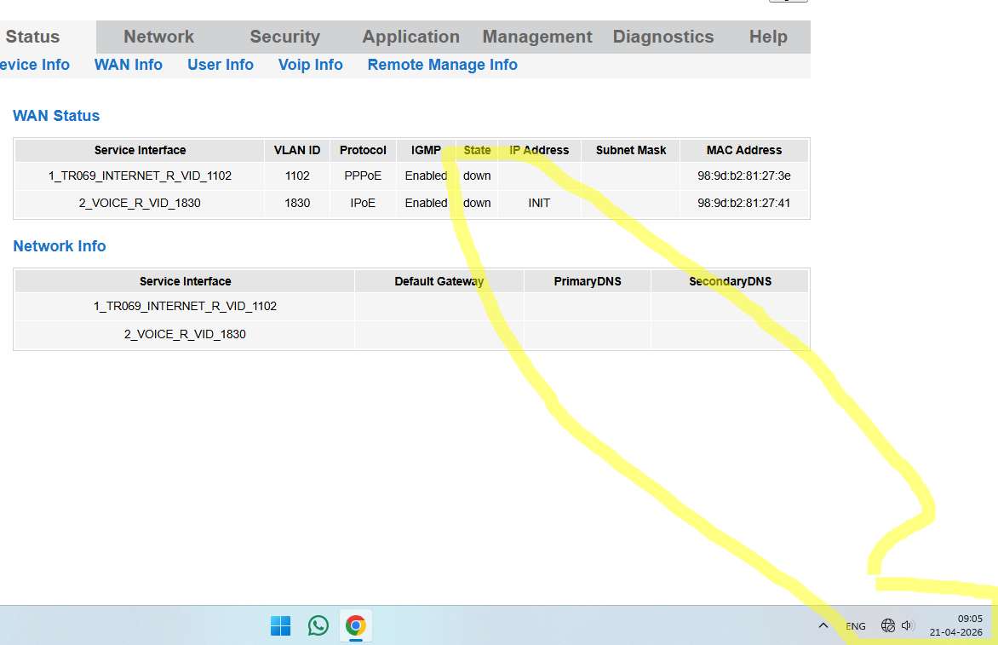998x645 pixels.
Task: Click the ENG language indicator
Action: click(856, 626)
